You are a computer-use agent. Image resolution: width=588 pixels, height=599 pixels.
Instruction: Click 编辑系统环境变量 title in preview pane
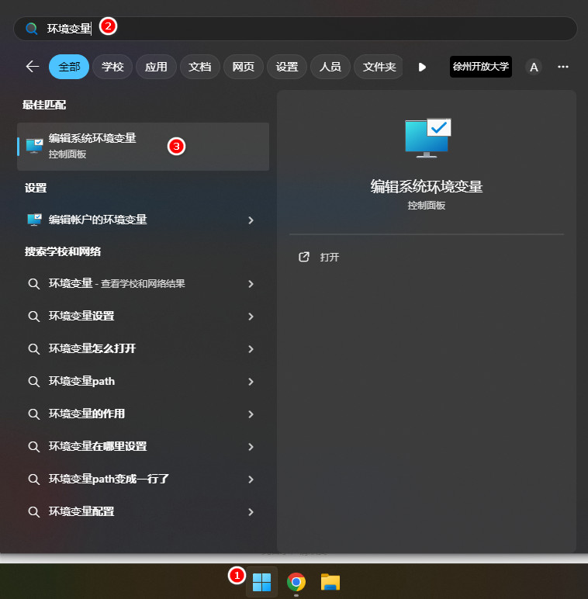[427, 187]
